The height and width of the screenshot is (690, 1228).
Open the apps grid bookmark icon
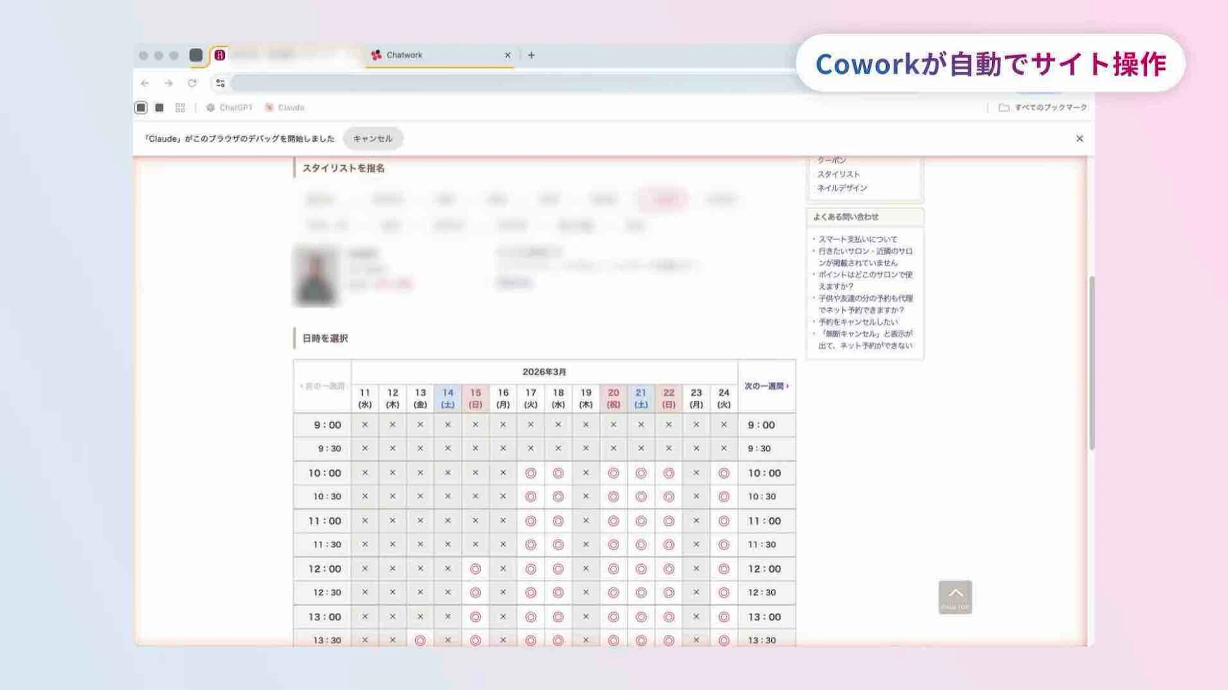tap(180, 108)
